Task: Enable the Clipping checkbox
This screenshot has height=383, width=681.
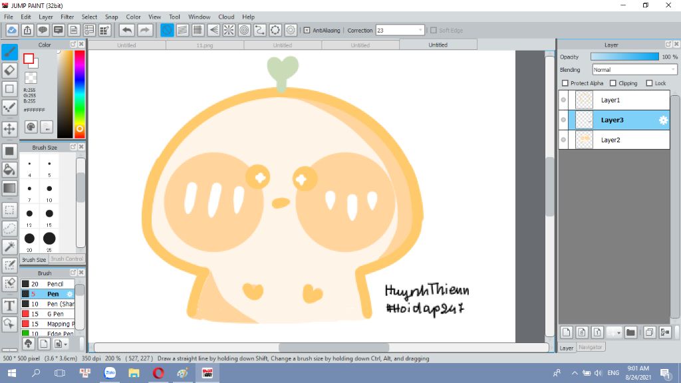Action: 613,83
